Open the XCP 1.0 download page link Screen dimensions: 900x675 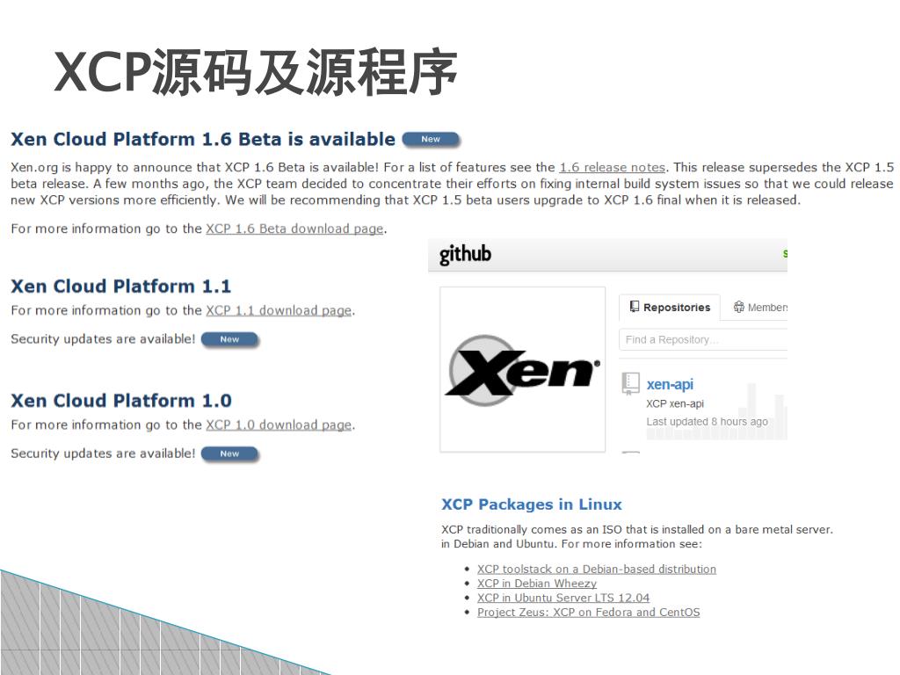(x=279, y=425)
